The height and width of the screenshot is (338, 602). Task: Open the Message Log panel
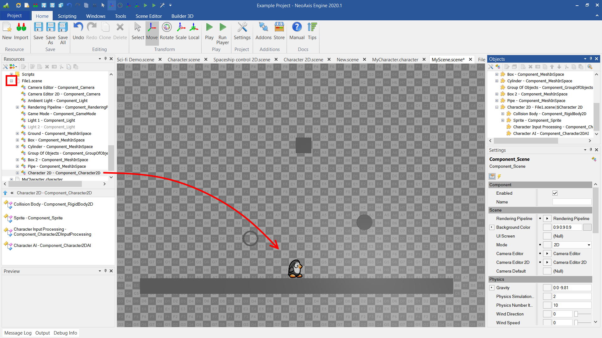point(18,333)
